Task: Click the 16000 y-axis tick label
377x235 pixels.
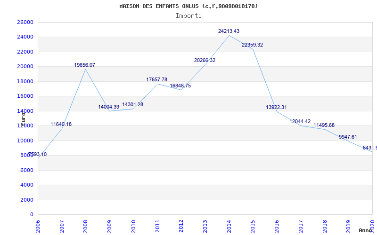Action: point(25,96)
